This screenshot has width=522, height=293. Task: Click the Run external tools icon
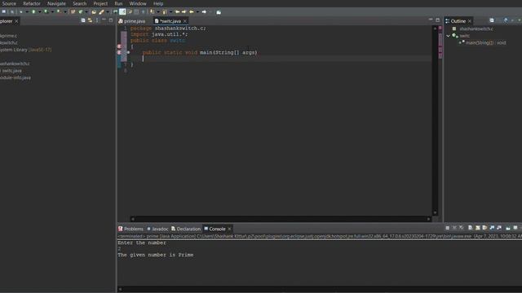click(x=59, y=11)
